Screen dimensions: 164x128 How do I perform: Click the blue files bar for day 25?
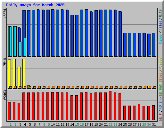pyautogui.click(x=125, y=45)
